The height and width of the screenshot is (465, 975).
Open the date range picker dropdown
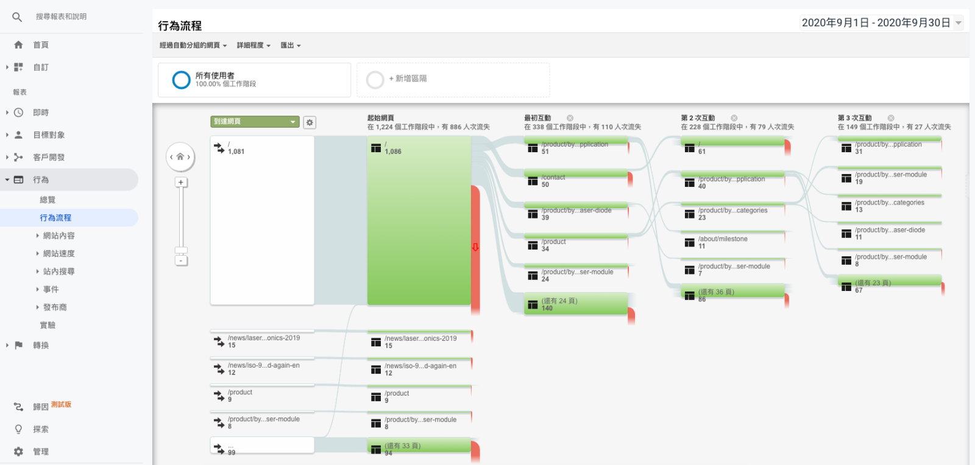tap(958, 23)
